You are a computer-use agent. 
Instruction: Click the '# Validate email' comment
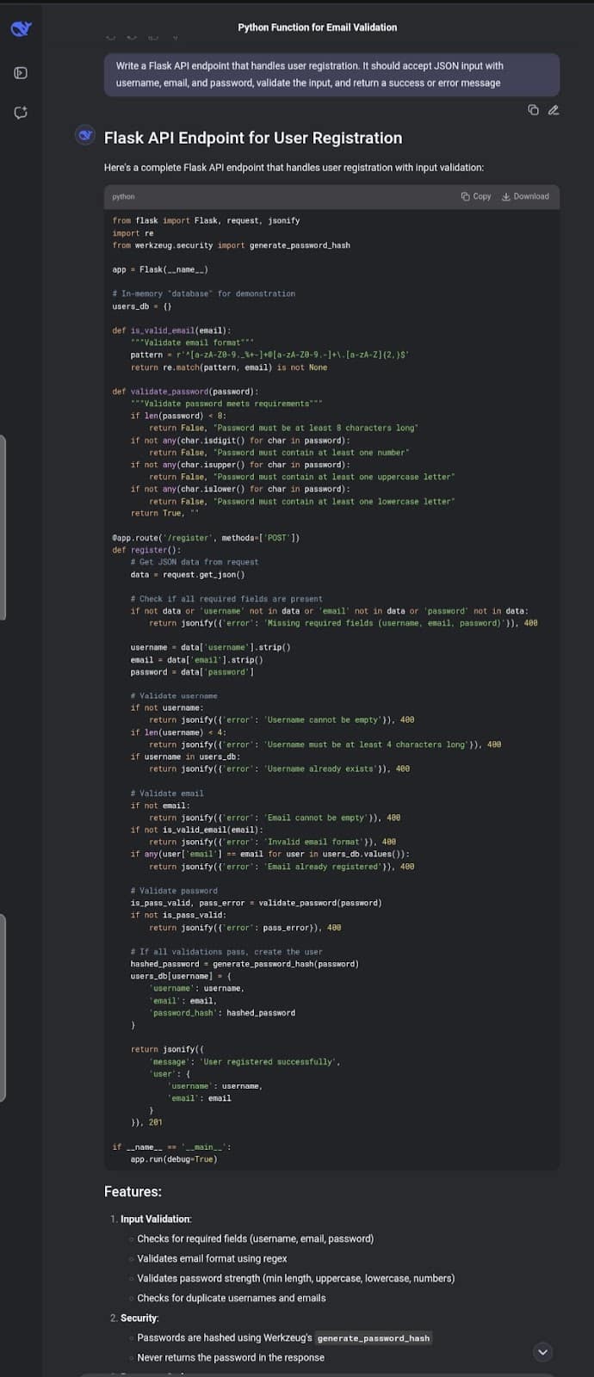[167, 793]
